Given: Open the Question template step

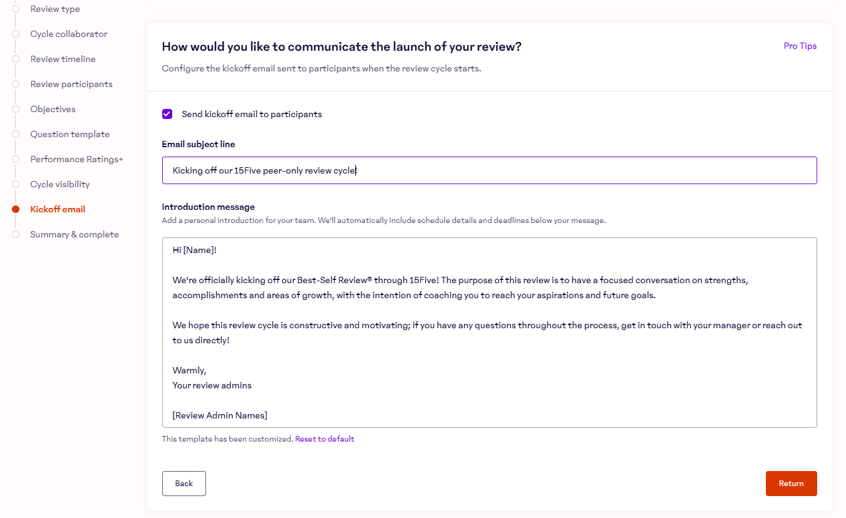Looking at the screenshot, I should pyautogui.click(x=70, y=134).
